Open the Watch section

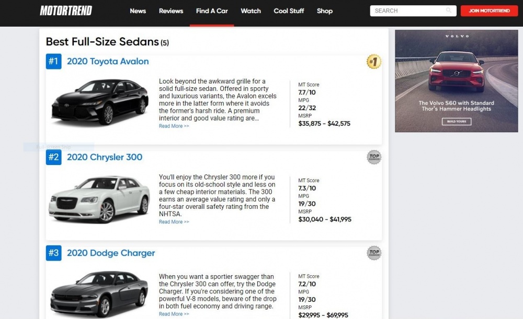251,11
